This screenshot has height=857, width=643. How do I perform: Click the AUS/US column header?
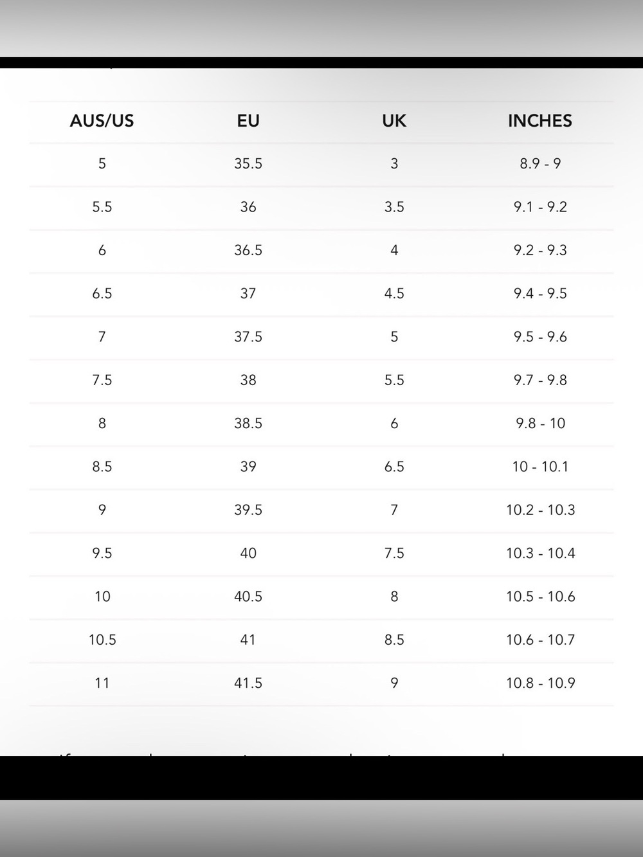coord(102,121)
